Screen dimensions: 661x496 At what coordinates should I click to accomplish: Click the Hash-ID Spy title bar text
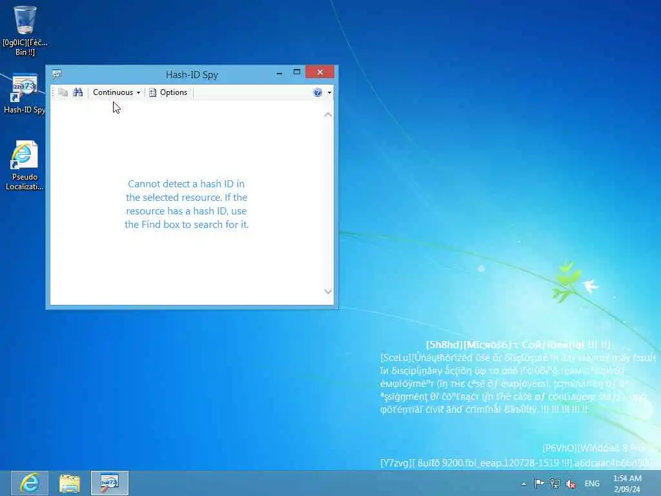(192, 75)
